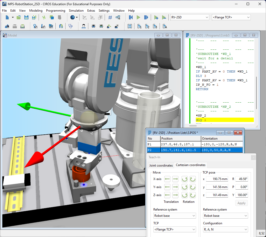Click the play-minus simulation speed icon
The width and height of the screenshot is (266, 237).
164,17
